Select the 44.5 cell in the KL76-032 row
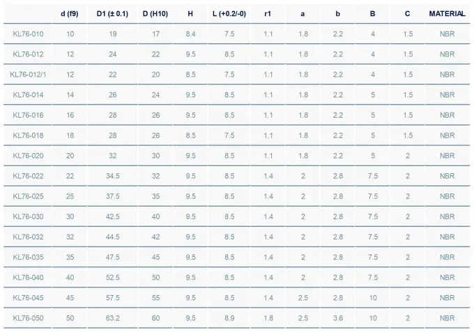This screenshot has height=332, width=474. point(112,237)
